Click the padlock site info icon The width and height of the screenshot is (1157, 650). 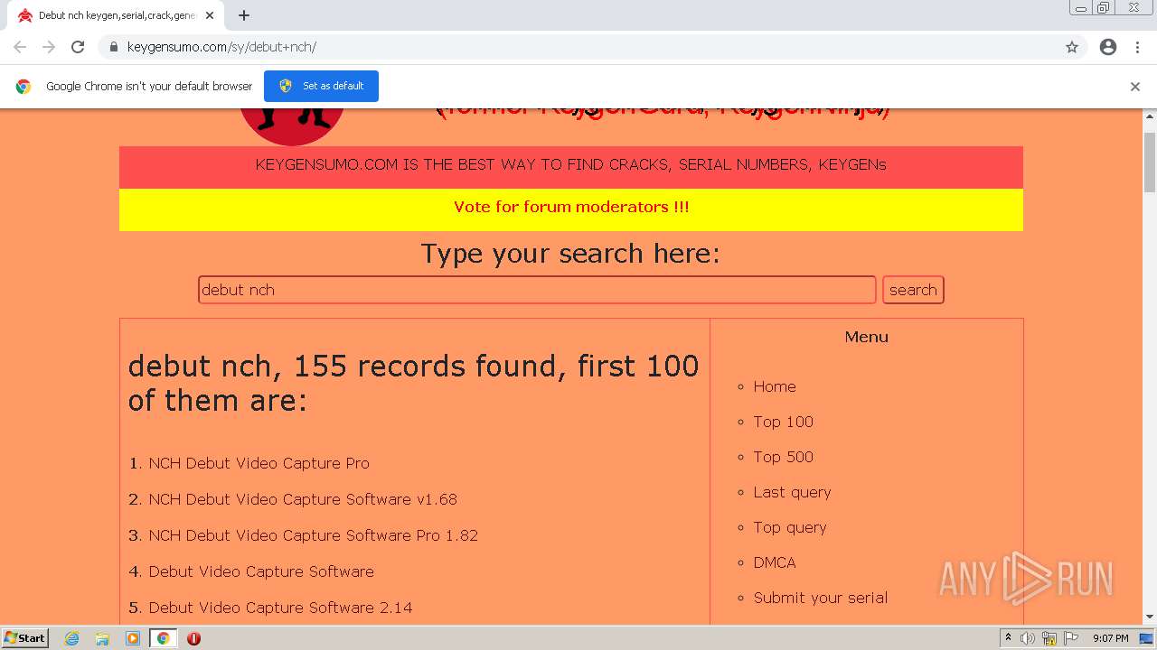(x=113, y=47)
